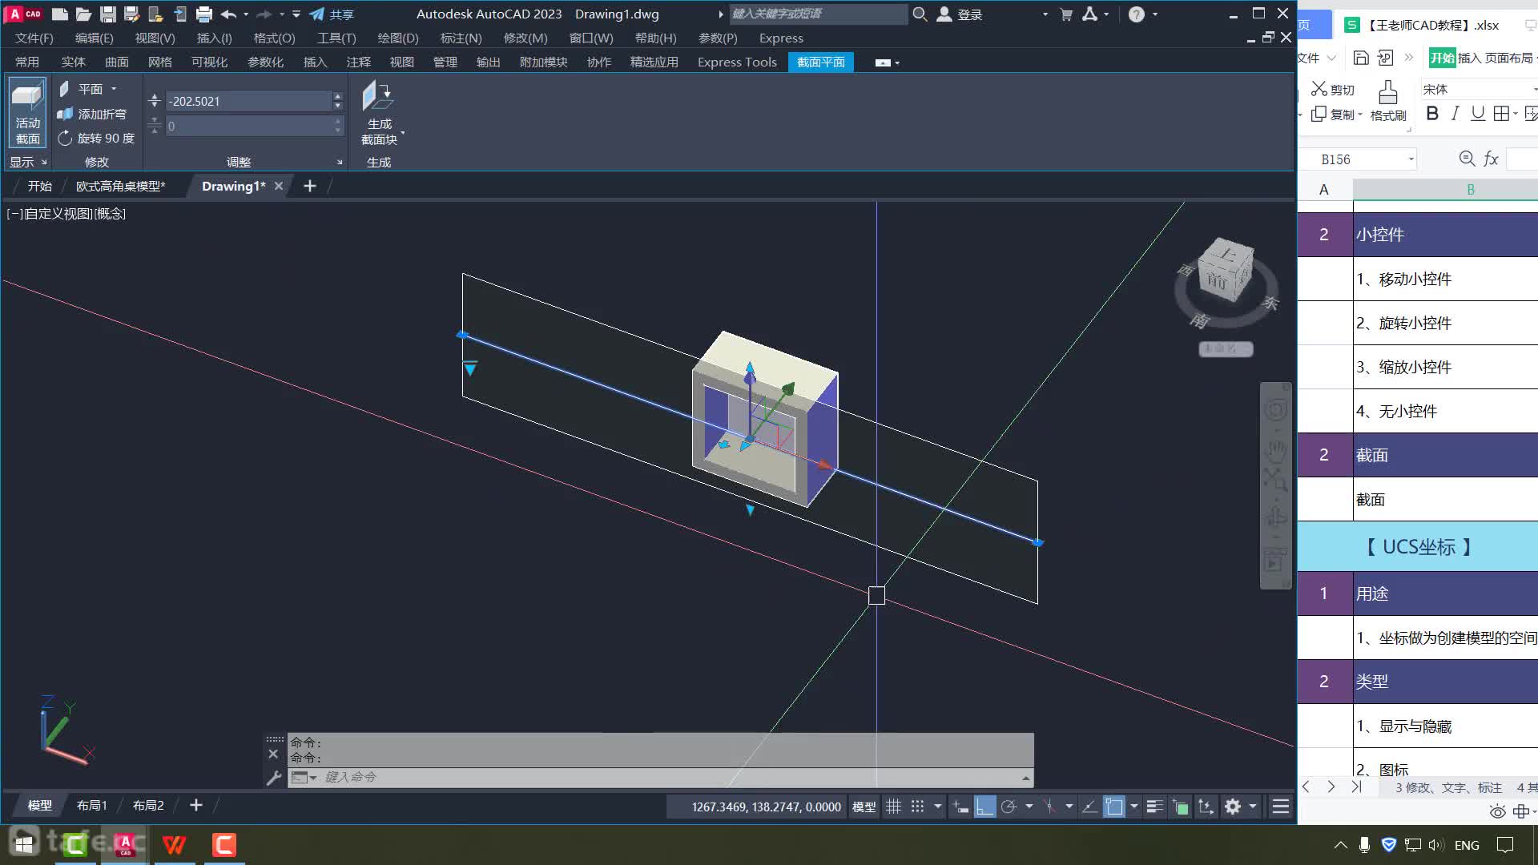Click the new drawing tab plus button

point(310,186)
